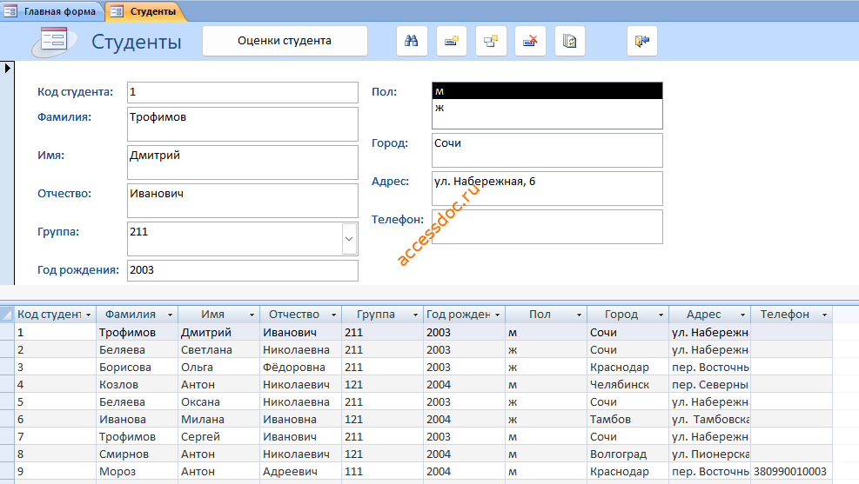Click cell 'Тамбов' in Город column
Image resolution: width=859 pixels, height=484 pixels.
coord(627,420)
